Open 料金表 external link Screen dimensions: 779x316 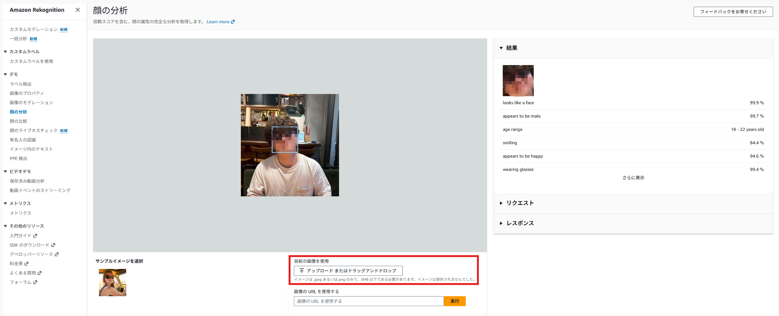pyautogui.click(x=19, y=263)
